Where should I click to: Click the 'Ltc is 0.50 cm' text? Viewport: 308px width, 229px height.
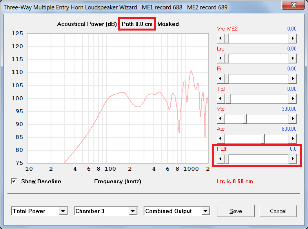click(x=235, y=181)
